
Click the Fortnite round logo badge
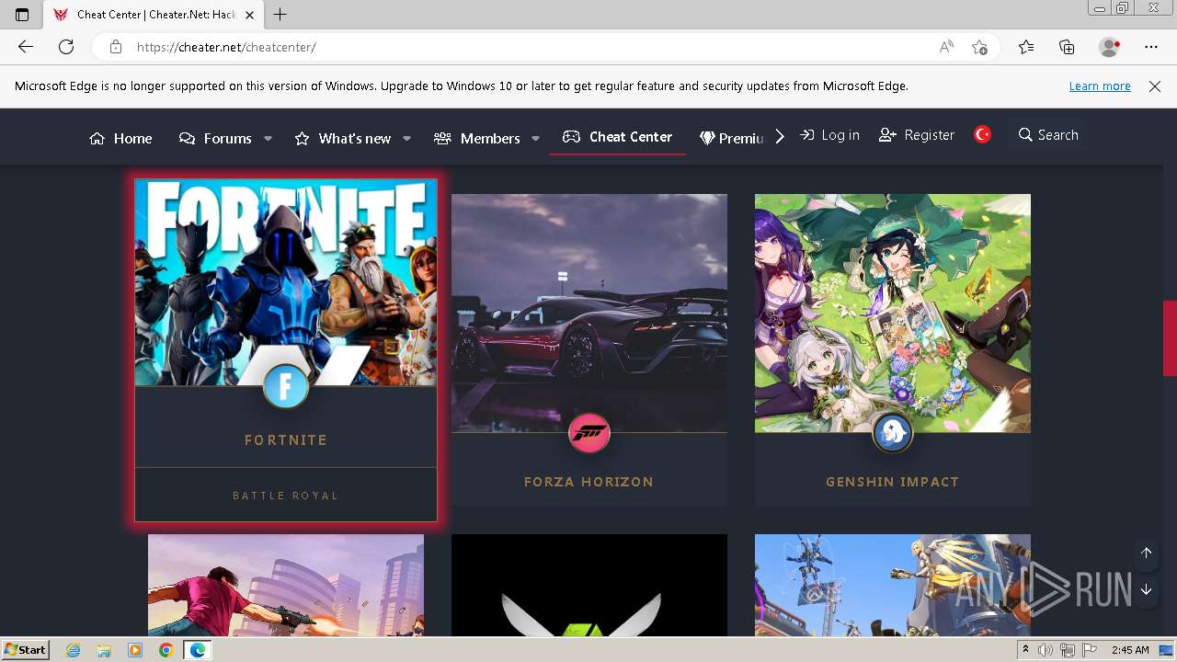click(286, 386)
